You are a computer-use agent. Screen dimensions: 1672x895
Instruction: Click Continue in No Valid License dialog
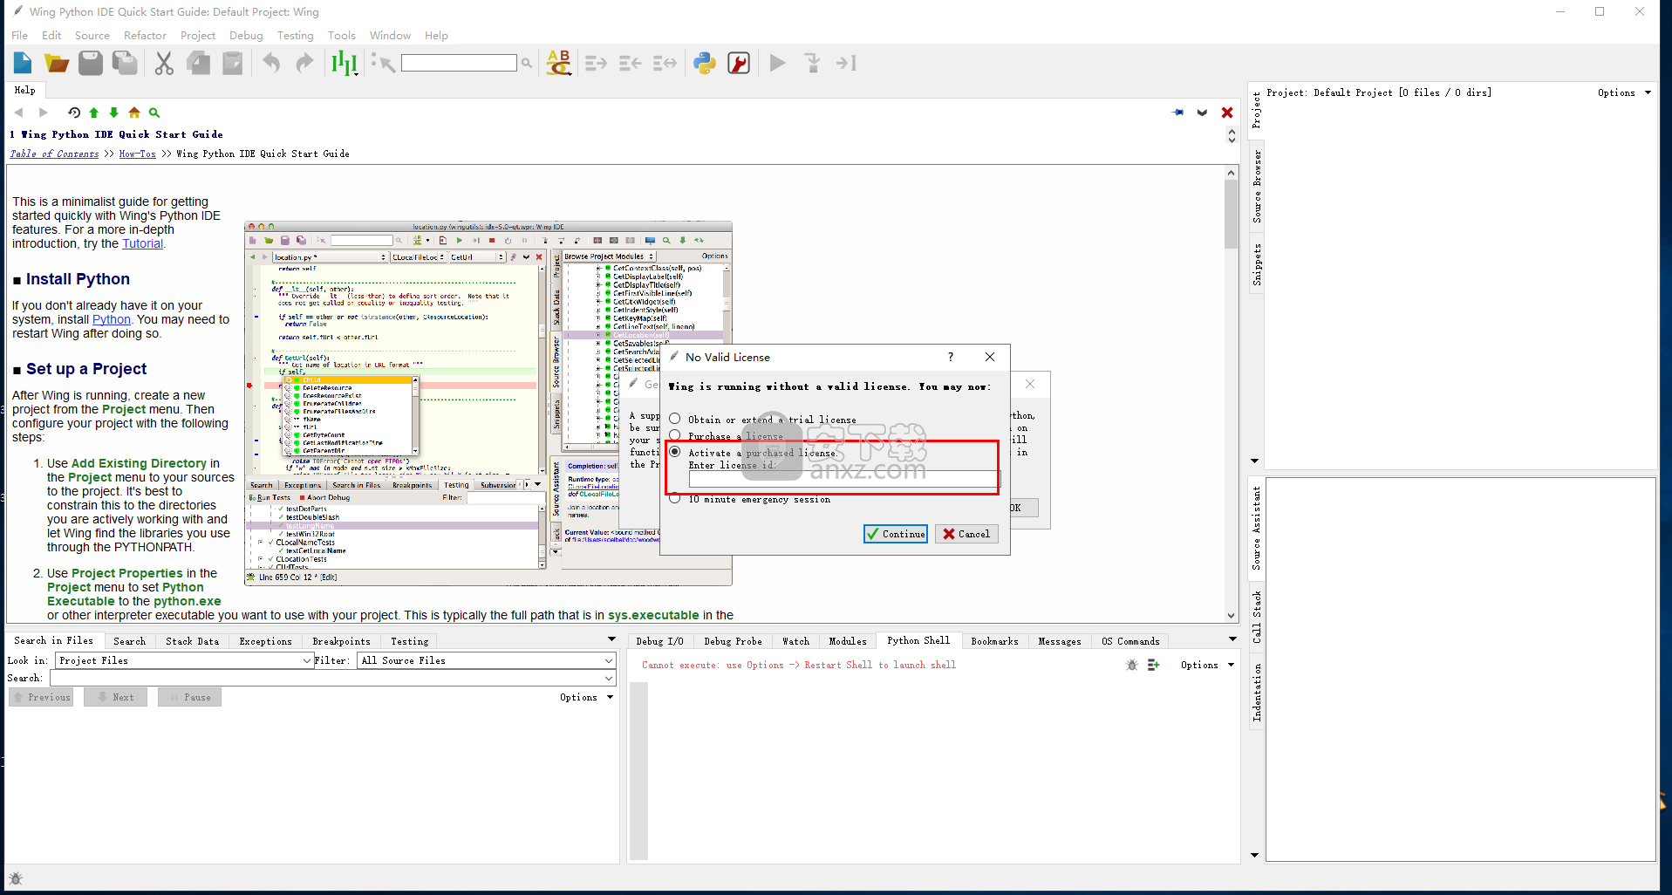coord(896,534)
